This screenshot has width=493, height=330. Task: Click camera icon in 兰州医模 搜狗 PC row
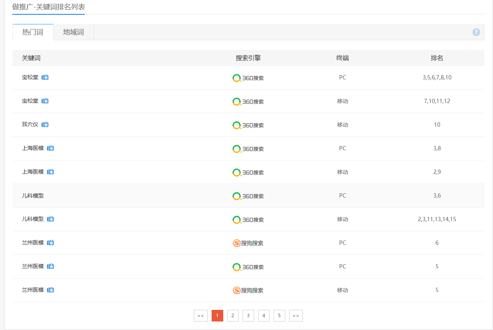click(x=50, y=243)
